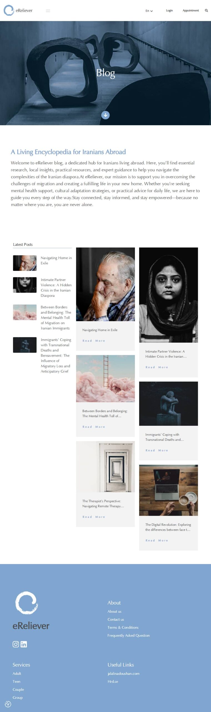Click the search magnifier icon
This screenshot has height=712, width=211.
coord(206,11)
